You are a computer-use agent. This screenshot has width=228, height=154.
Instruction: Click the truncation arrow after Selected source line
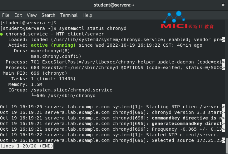pos(223,140)
